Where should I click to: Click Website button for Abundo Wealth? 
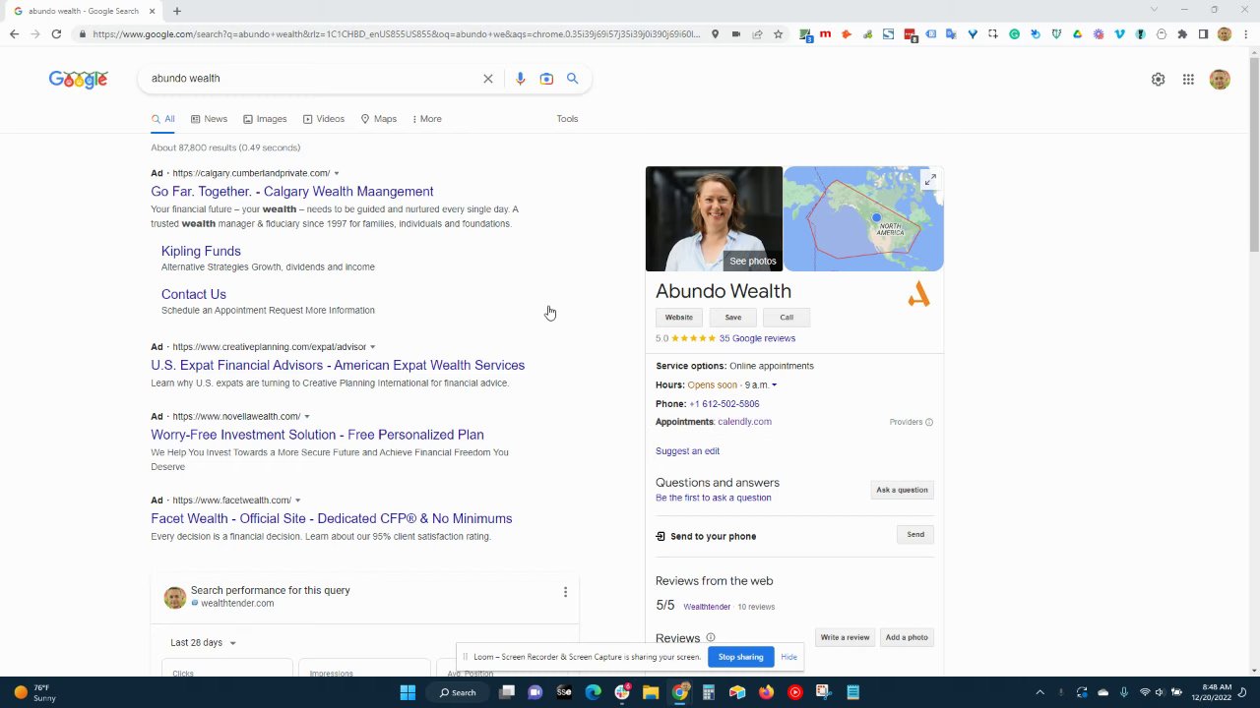678,318
